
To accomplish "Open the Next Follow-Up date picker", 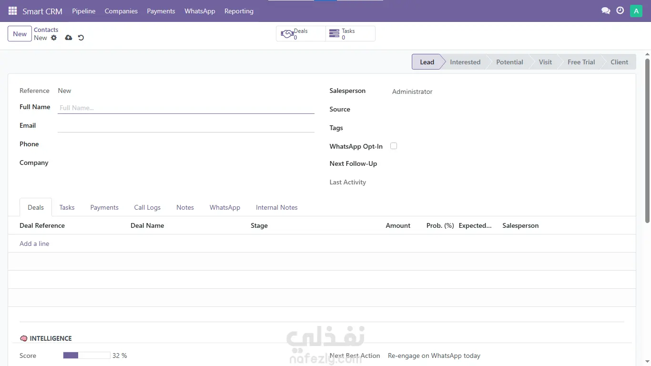I will [508, 164].
